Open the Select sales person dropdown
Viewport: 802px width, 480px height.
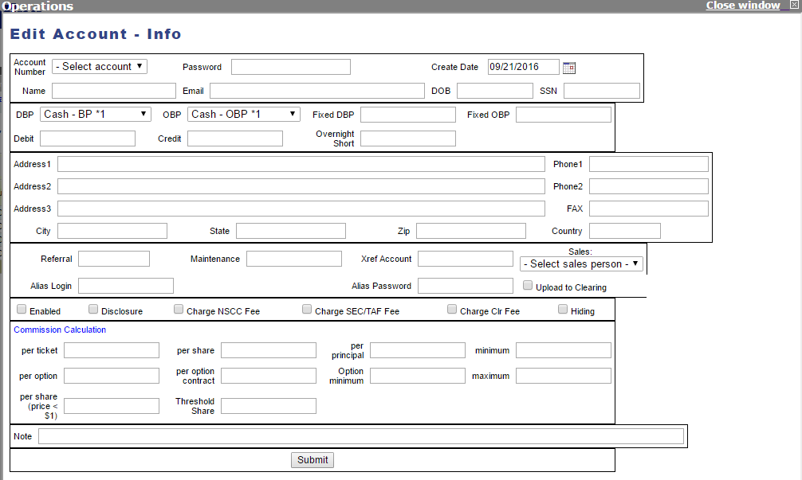pyautogui.click(x=581, y=263)
